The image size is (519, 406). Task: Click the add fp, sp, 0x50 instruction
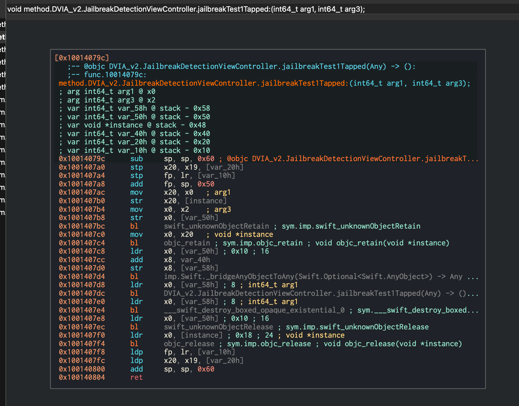pyautogui.click(x=136, y=184)
